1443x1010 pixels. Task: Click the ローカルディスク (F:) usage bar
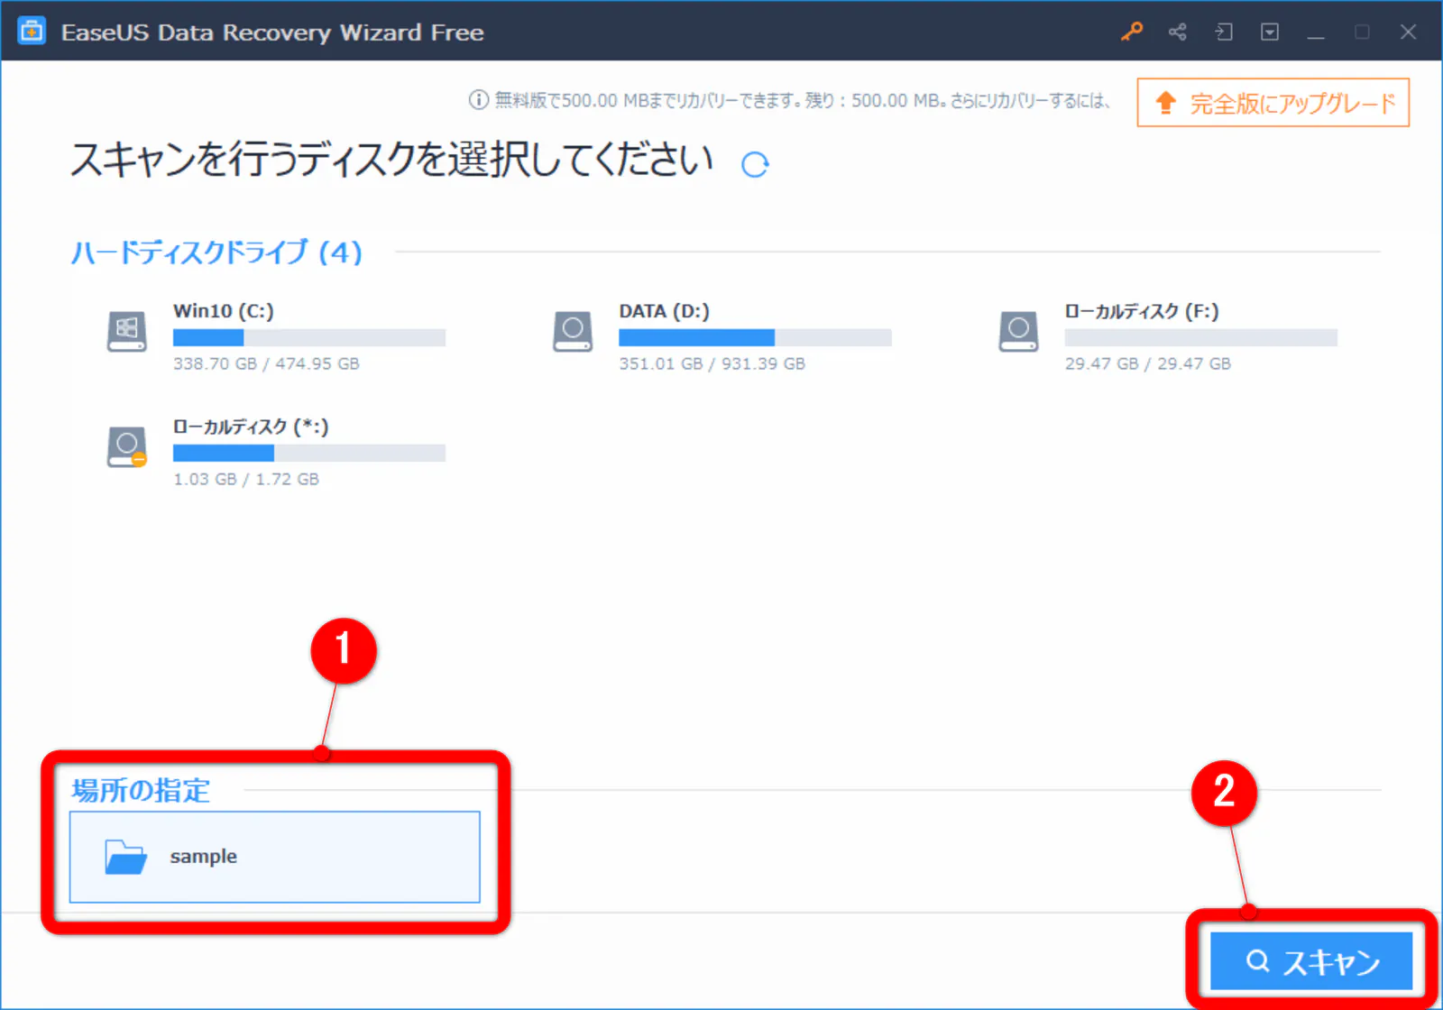pos(1200,337)
